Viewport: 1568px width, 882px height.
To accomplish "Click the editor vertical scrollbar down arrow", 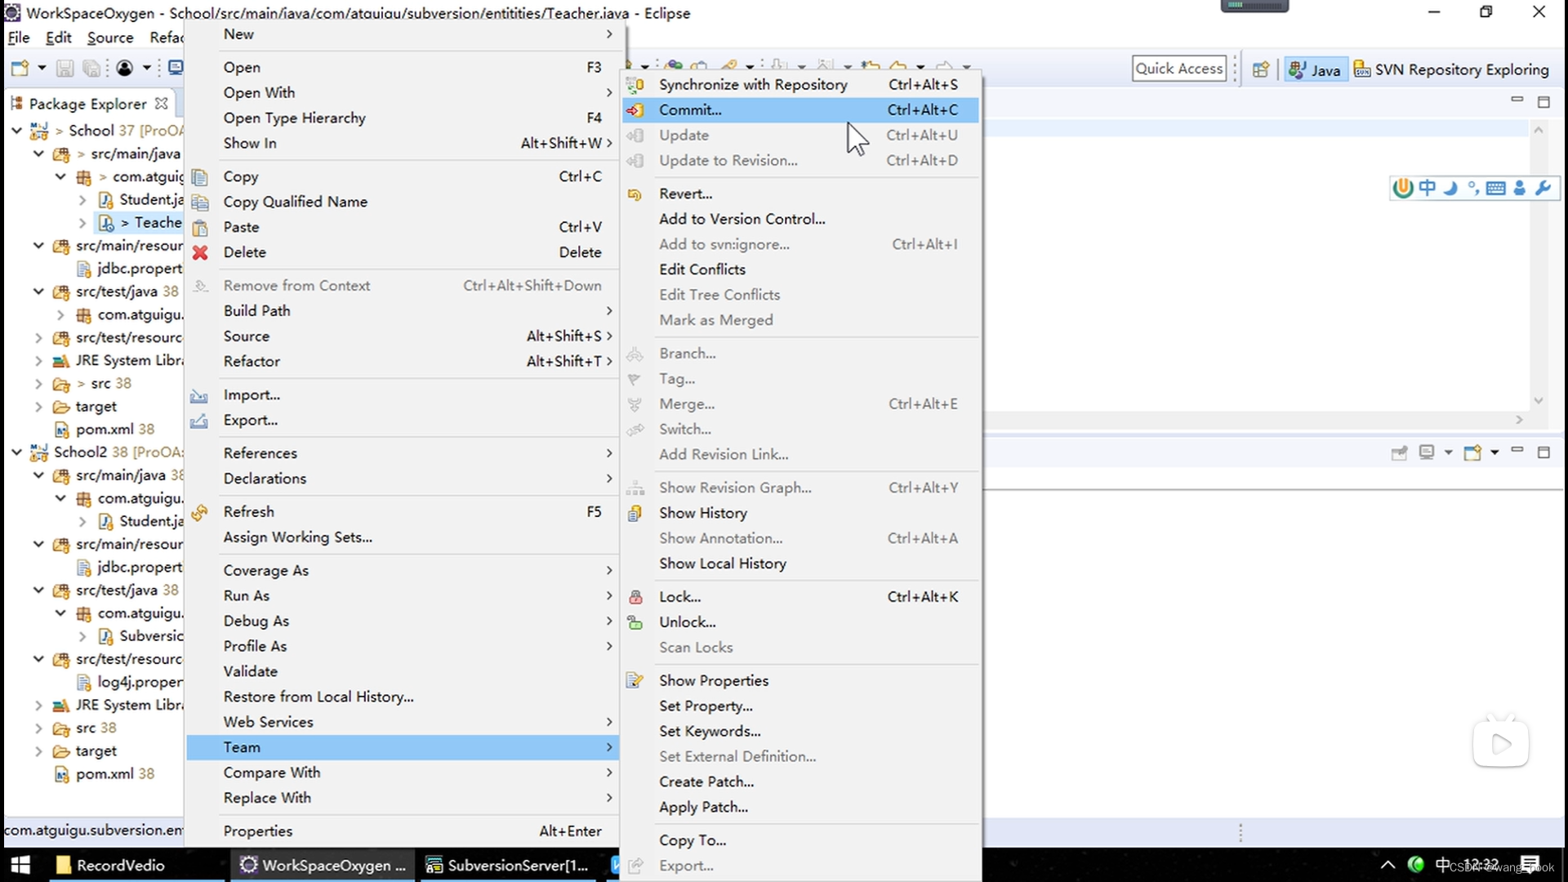I will (1539, 401).
